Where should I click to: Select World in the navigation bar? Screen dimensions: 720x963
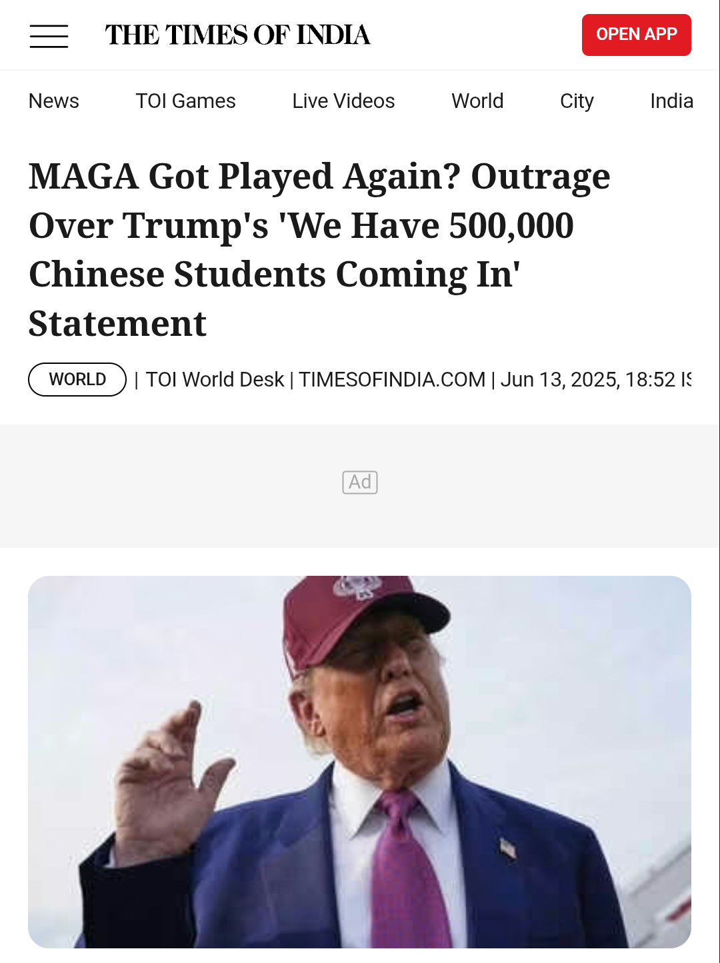click(477, 101)
